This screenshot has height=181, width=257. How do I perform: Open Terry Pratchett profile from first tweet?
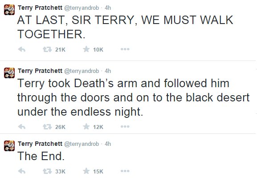click(40, 8)
